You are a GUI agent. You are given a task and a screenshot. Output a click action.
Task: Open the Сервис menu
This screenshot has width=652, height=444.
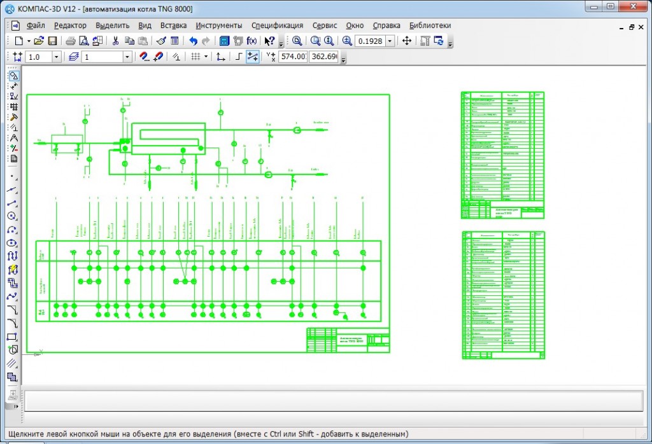click(x=325, y=25)
